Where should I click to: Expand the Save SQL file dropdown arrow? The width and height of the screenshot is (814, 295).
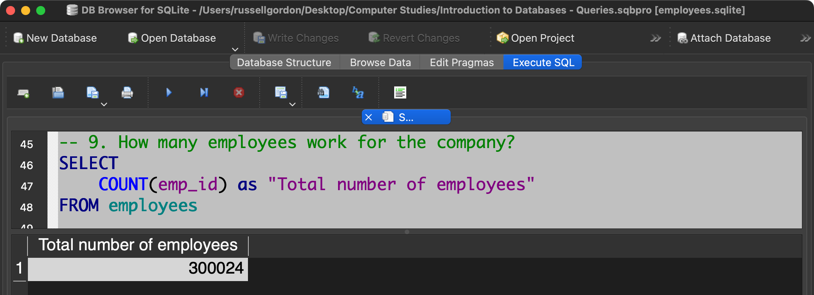coord(104,104)
